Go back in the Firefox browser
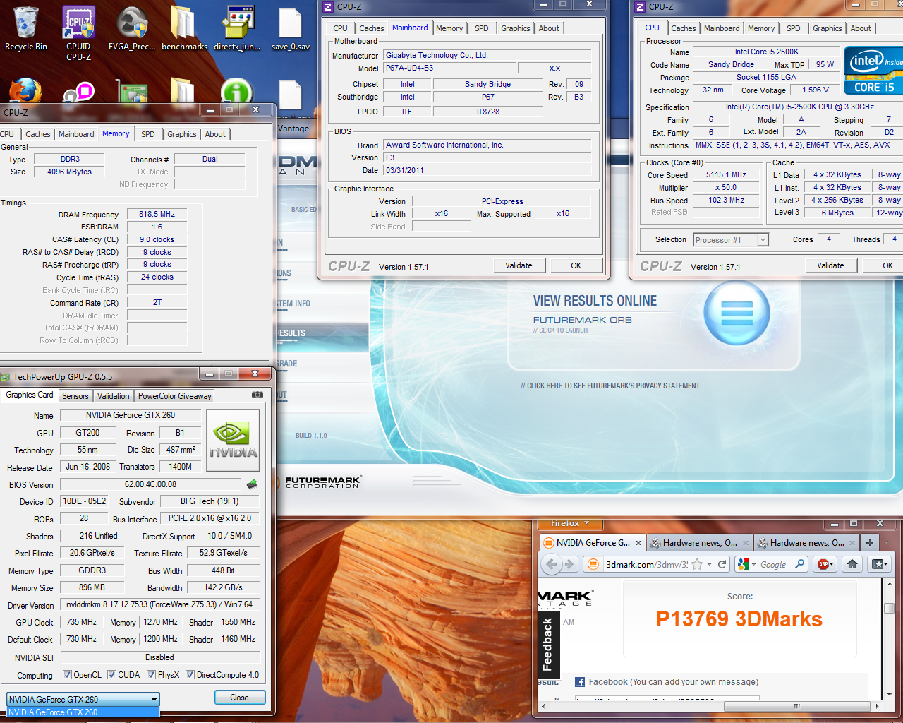 pos(552,564)
